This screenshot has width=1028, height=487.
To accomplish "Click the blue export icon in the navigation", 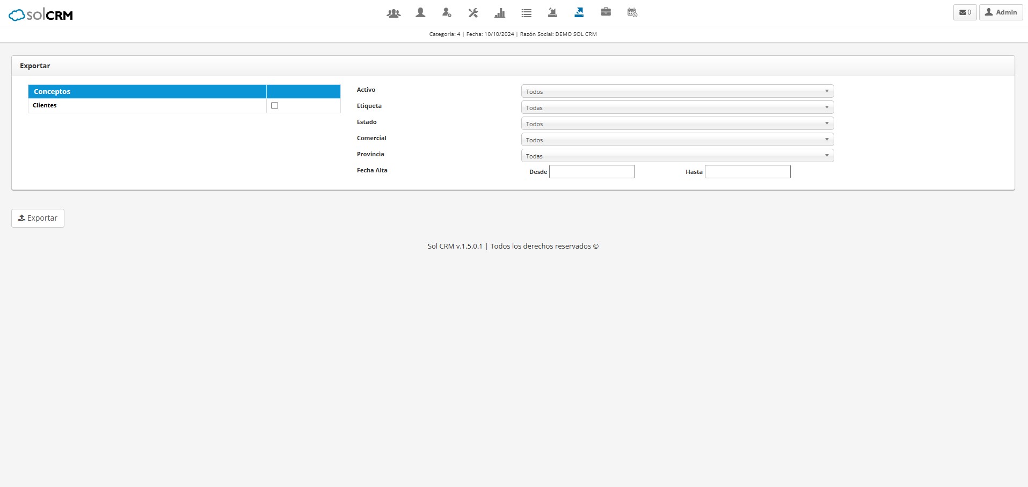I will [579, 12].
